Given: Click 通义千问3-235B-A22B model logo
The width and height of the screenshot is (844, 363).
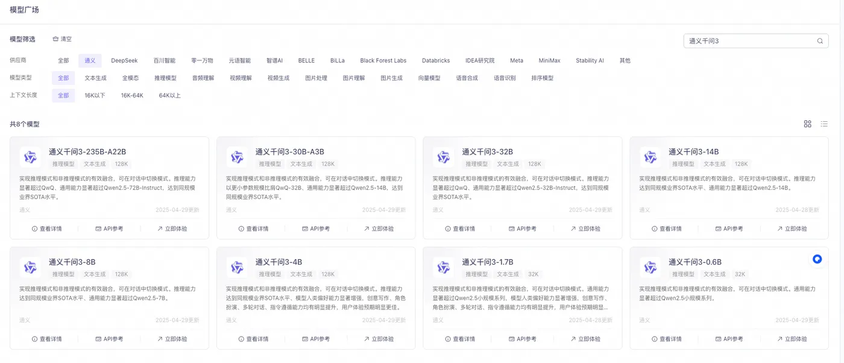Looking at the screenshot, I should click(30, 157).
